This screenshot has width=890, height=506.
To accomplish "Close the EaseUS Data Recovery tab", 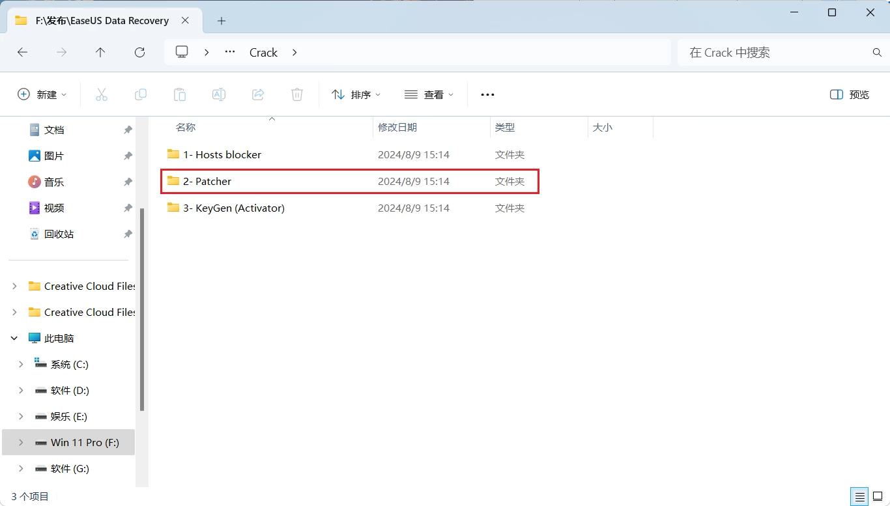I will [185, 21].
